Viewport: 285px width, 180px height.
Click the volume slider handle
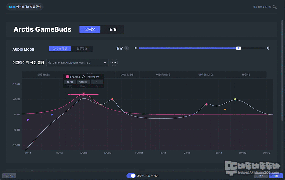point(238,48)
